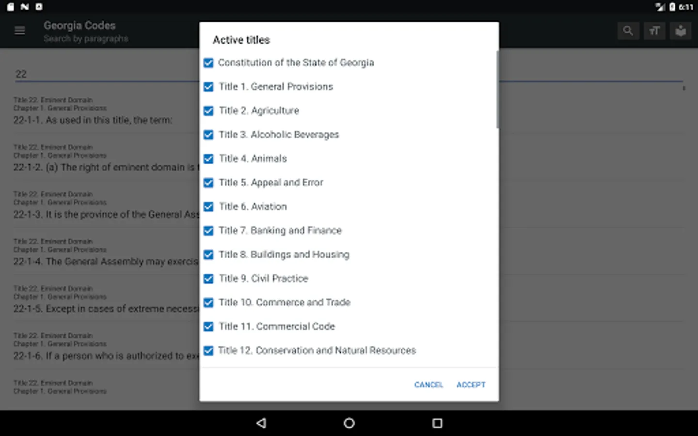The width and height of the screenshot is (698, 436).
Task: Tap the Android back navigation button
Action: 261,423
